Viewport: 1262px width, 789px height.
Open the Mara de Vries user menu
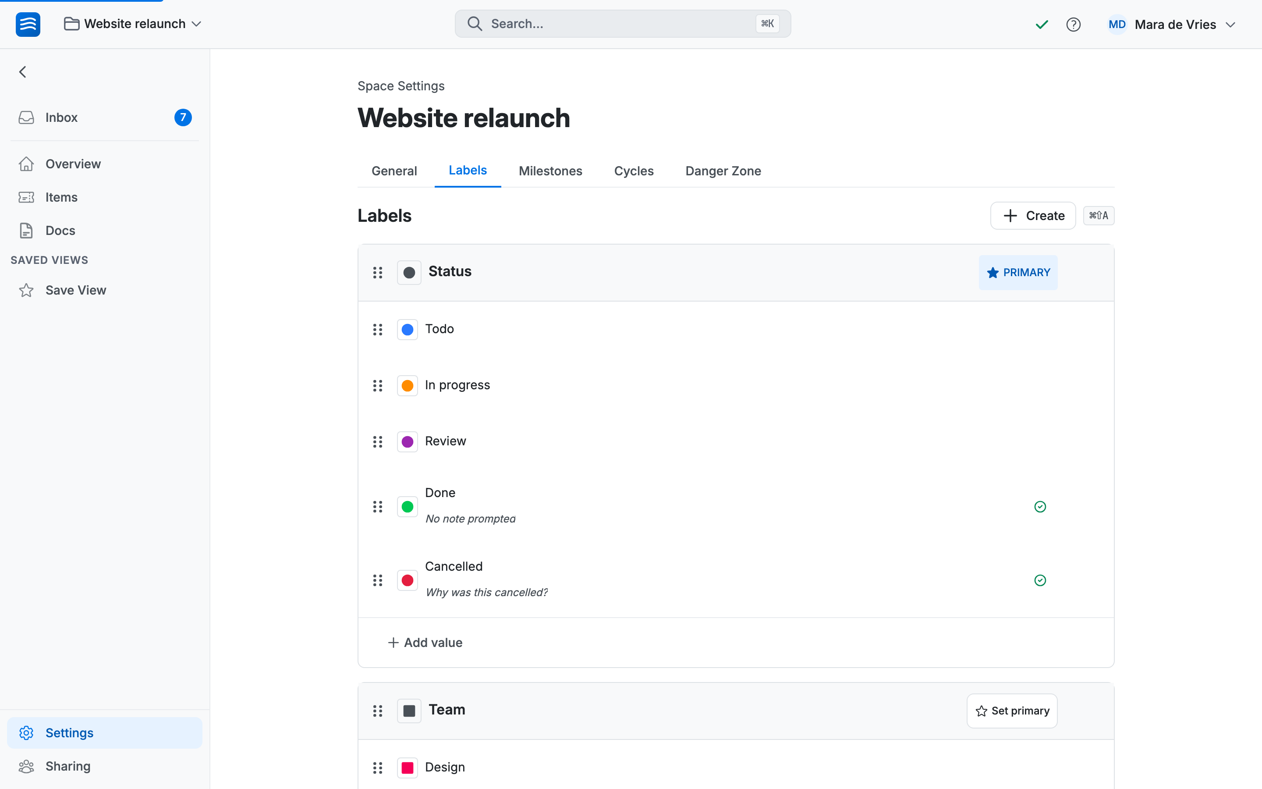1171,25
